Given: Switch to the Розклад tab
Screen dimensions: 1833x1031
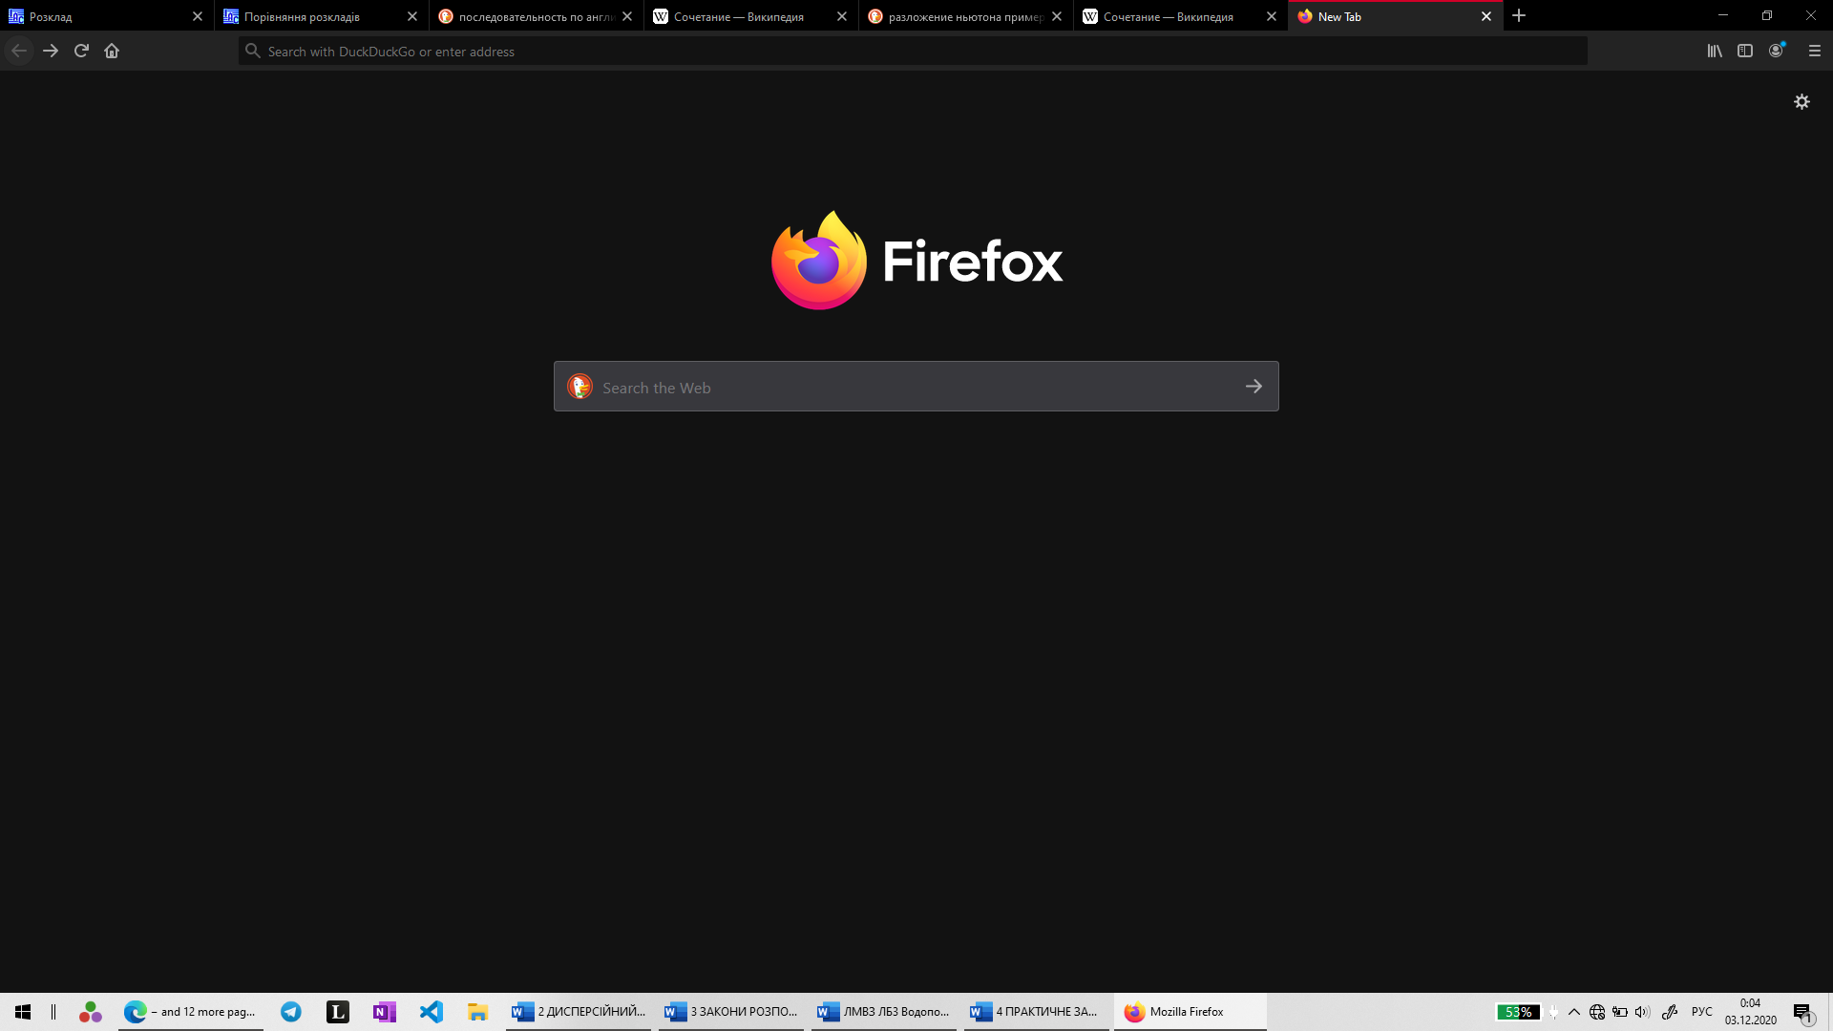Looking at the screenshot, I should [x=107, y=16].
